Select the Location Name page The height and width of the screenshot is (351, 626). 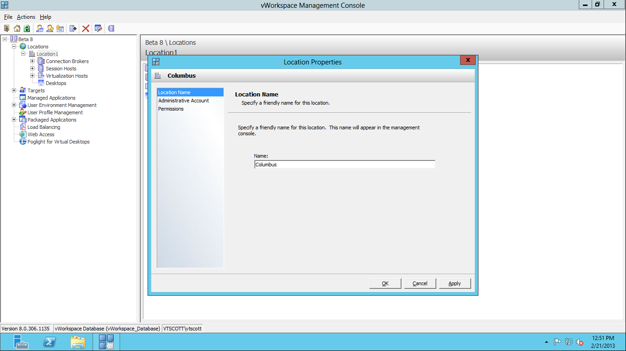190,92
